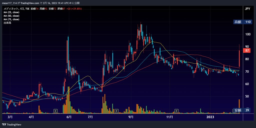
Task: Click the 高値92 value in the header row
Action: [x=43, y=9]
